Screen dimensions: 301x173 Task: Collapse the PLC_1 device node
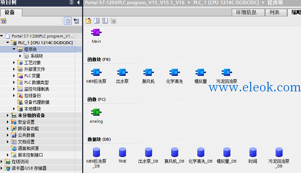(8, 42)
